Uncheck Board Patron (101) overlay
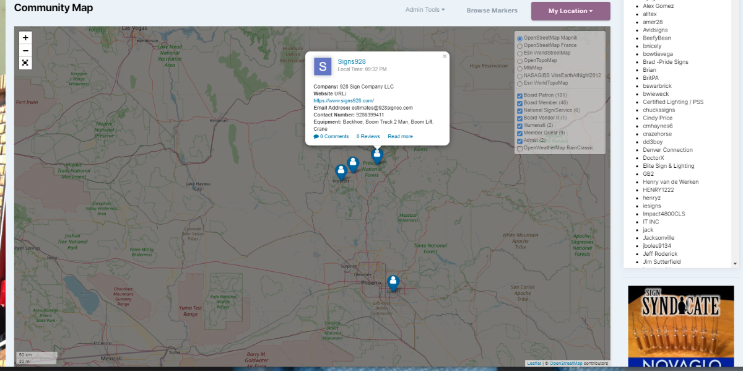743x371 pixels. (520, 95)
